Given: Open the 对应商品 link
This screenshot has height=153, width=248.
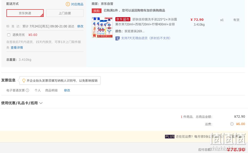Looking at the screenshot, I should pos(77,4).
